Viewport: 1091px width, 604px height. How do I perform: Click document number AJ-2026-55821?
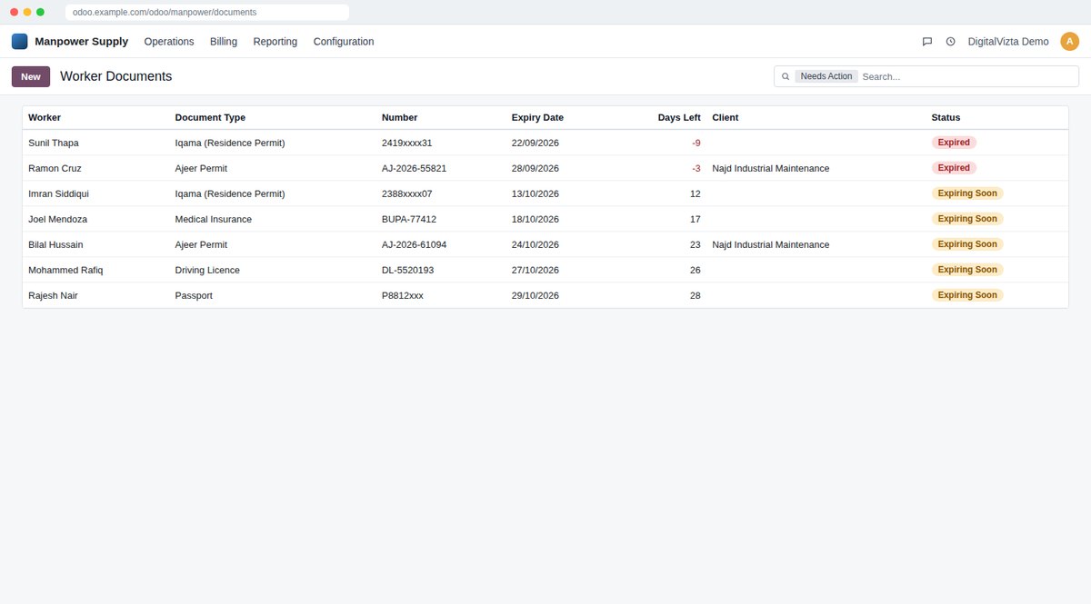point(414,168)
